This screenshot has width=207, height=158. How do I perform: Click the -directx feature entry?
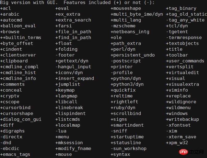coord(11,137)
